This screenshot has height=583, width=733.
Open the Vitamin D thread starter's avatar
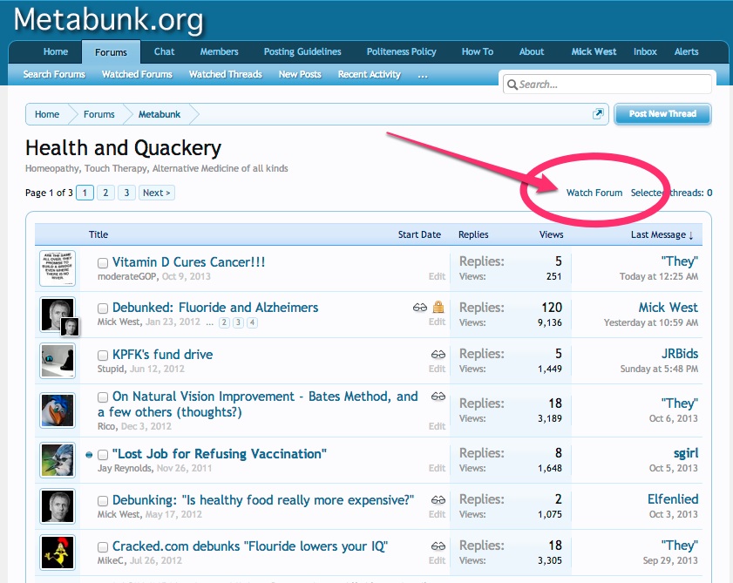[x=58, y=268]
